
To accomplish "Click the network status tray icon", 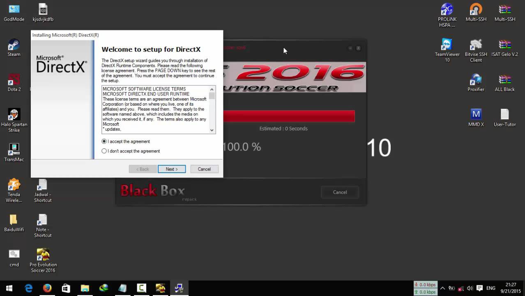I will (461, 288).
